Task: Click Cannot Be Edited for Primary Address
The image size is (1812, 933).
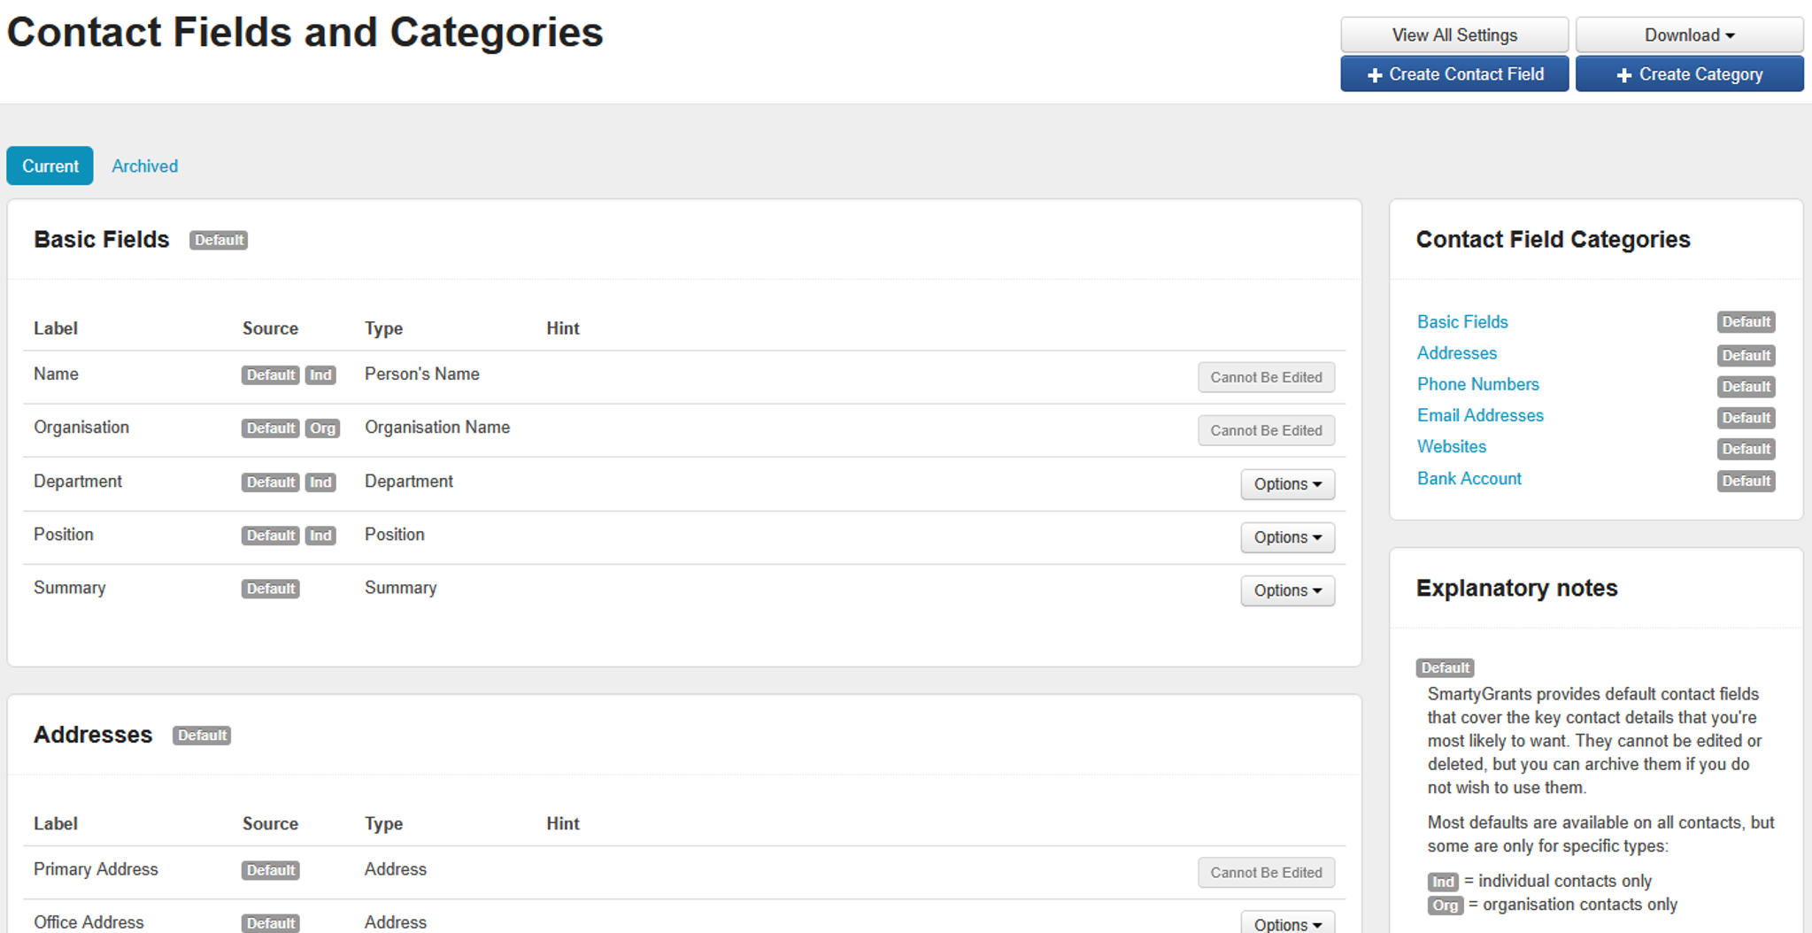Action: (1266, 873)
